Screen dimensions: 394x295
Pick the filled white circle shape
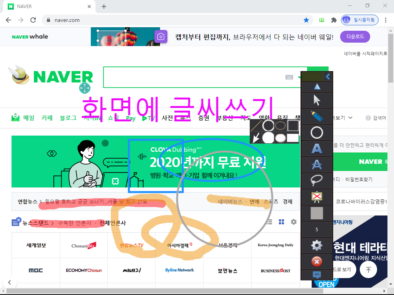click(x=268, y=138)
